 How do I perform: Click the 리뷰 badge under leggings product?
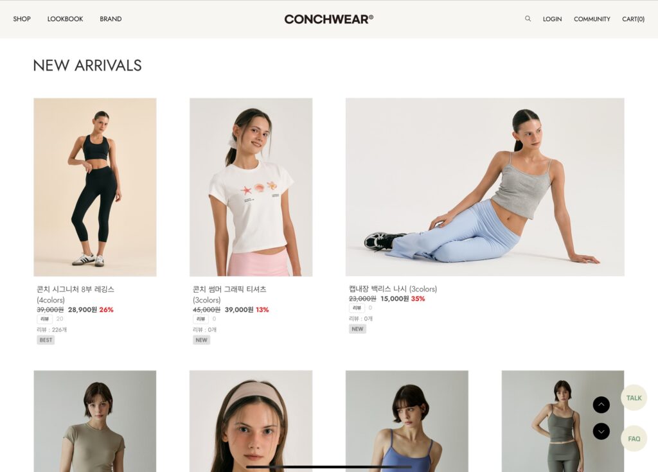(x=44, y=319)
